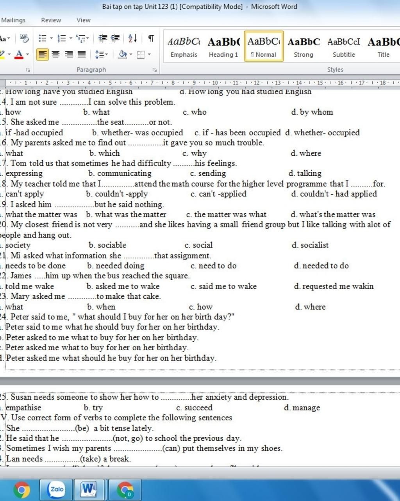
Task: Switch to Word from taskbar
Action: (88, 490)
